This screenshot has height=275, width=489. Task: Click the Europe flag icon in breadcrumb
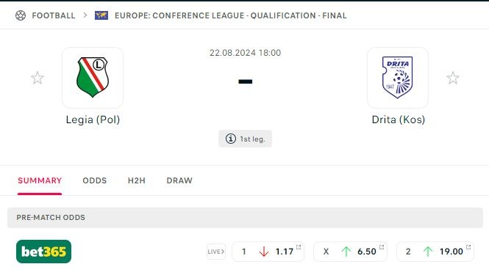point(101,15)
